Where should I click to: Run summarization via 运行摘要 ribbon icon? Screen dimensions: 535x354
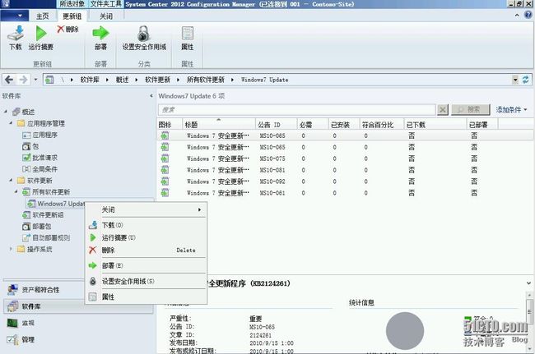pos(41,34)
